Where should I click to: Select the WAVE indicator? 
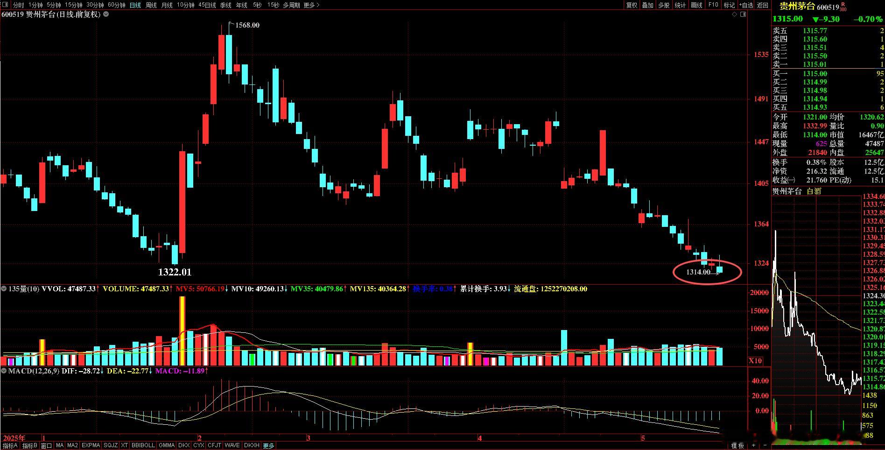[x=232, y=446]
